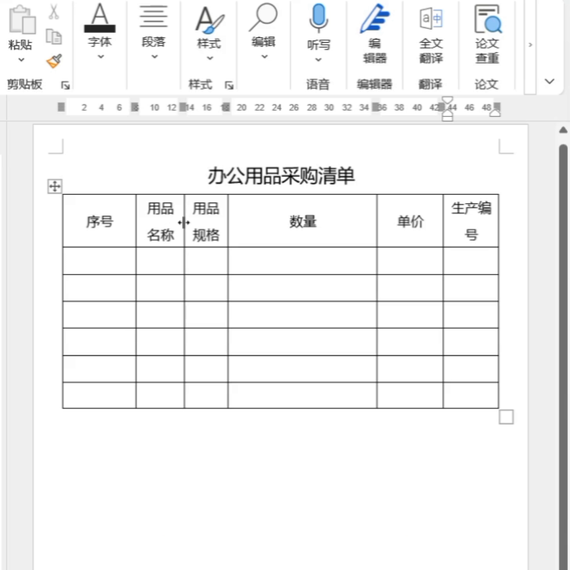The height and width of the screenshot is (570, 570).
Task: Open the Paste options dropdown arrow
Action: click(x=21, y=60)
